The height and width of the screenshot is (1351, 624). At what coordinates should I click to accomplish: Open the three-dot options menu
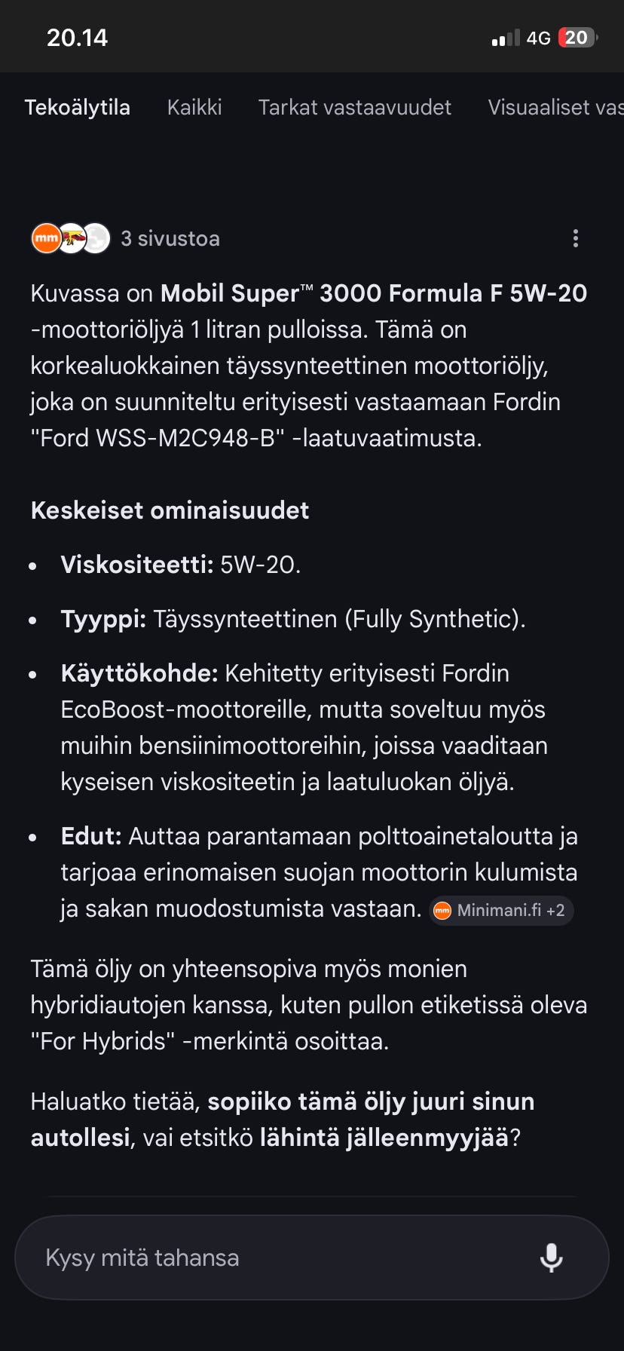tap(575, 238)
